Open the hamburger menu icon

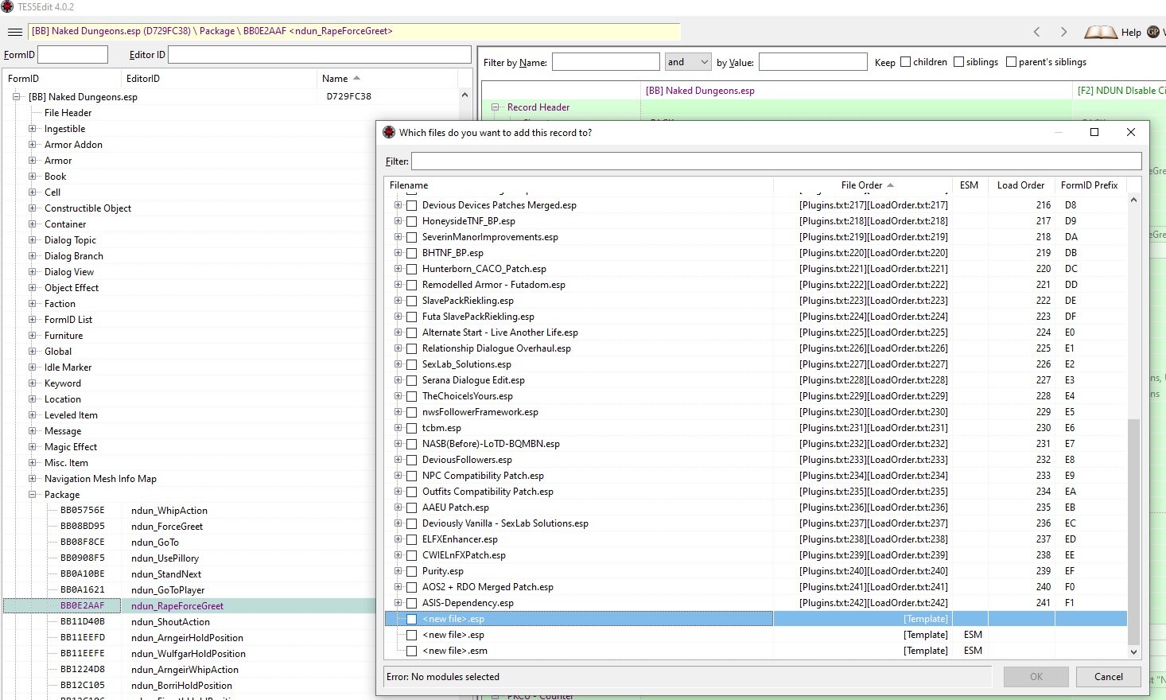(15, 32)
